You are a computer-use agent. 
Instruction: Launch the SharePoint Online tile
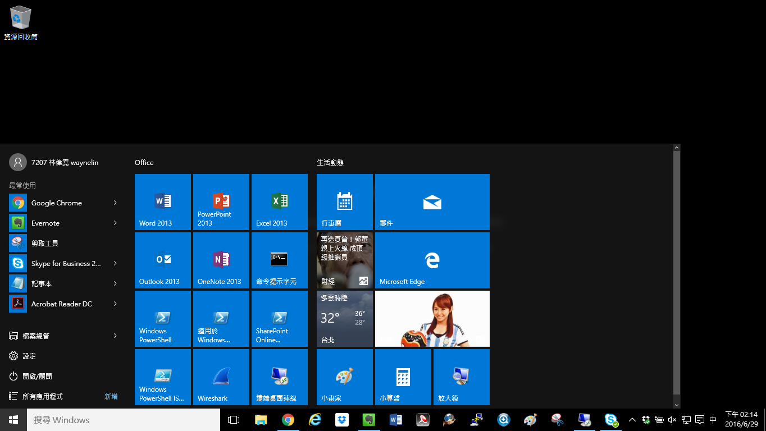pyautogui.click(x=280, y=319)
